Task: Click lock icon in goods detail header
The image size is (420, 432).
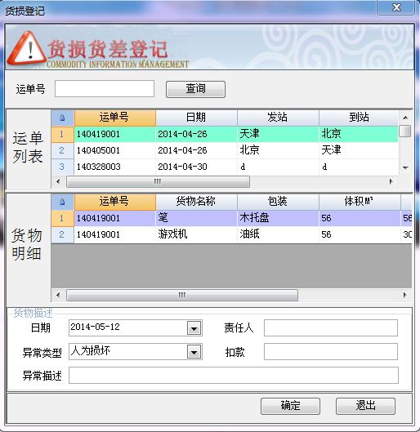Action: 62,202
